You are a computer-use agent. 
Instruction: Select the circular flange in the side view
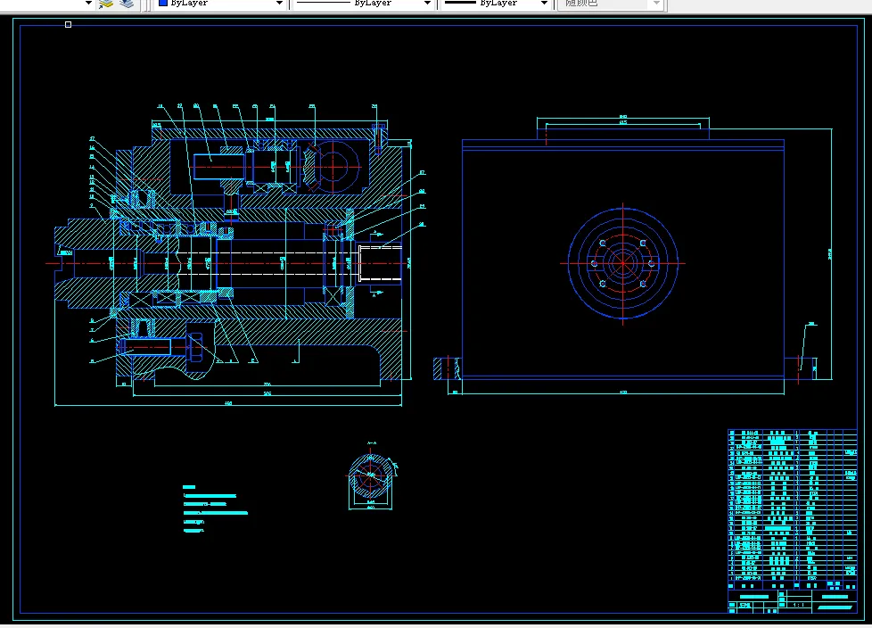pos(623,264)
